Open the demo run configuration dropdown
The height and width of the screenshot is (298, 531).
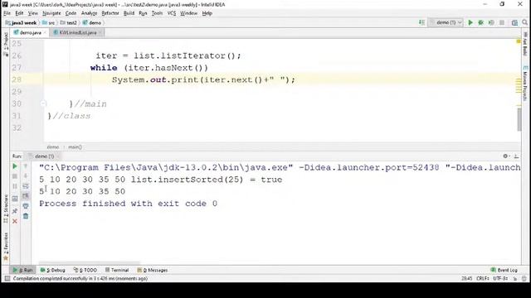[446, 22]
